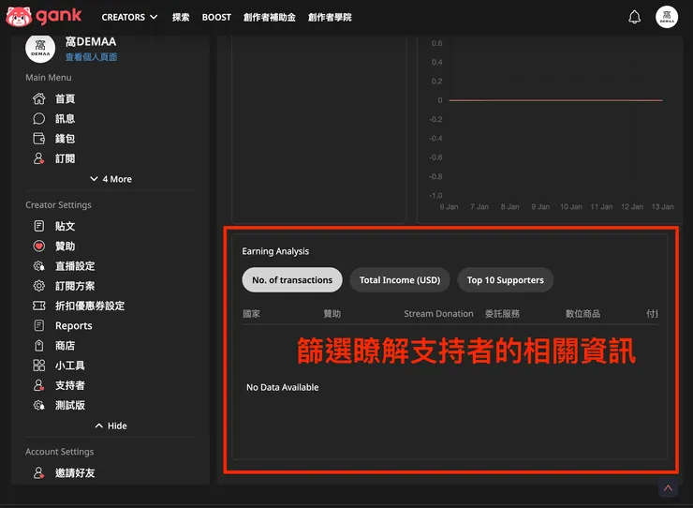The image size is (693, 508).
Task: Open 貼文 in Creator Settings
Action: tap(65, 226)
